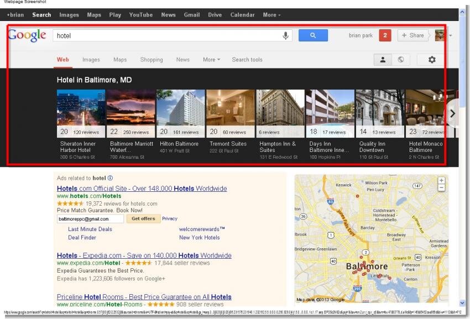The width and height of the screenshot is (470, 319).
Task: Click the blue magnifier search button
Action: click(x=313, y=35)
